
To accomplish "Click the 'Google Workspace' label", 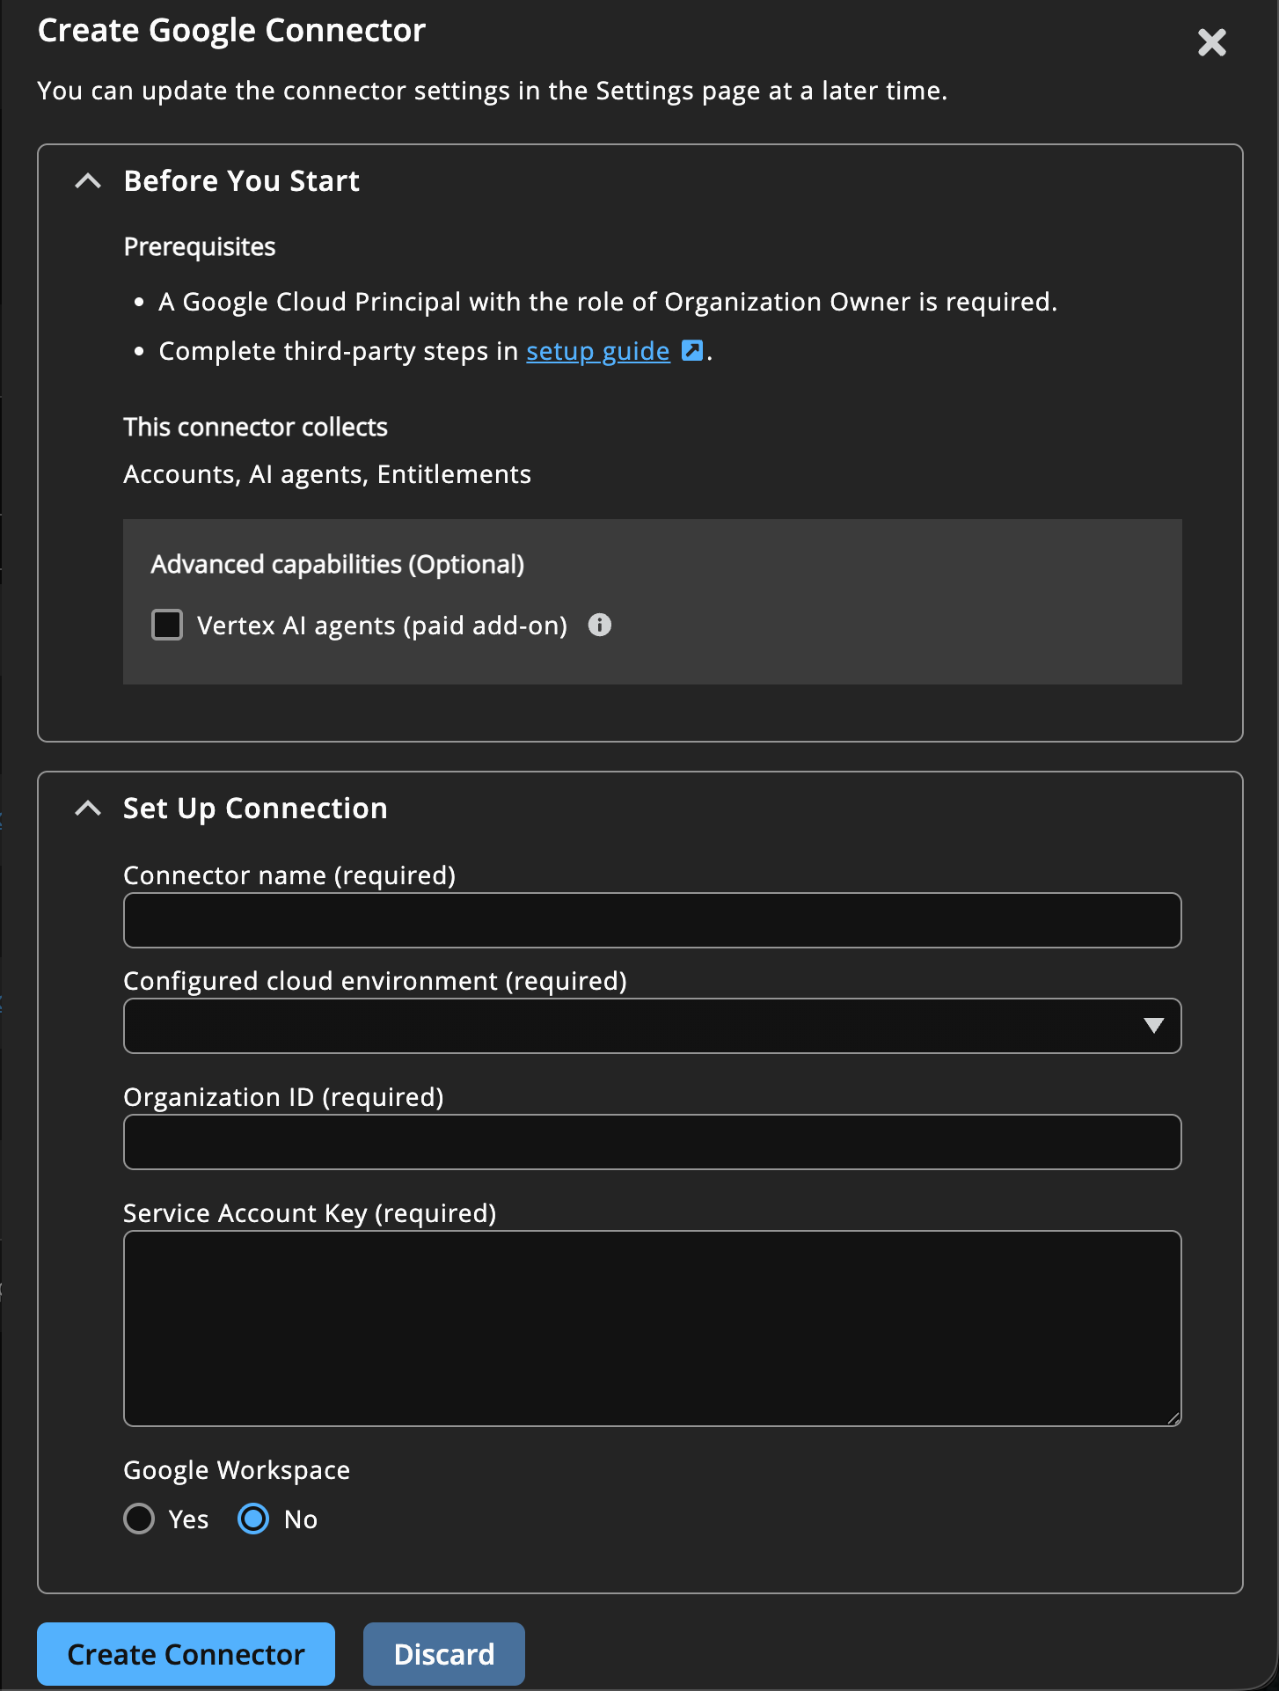I will tap(237, 1470).
